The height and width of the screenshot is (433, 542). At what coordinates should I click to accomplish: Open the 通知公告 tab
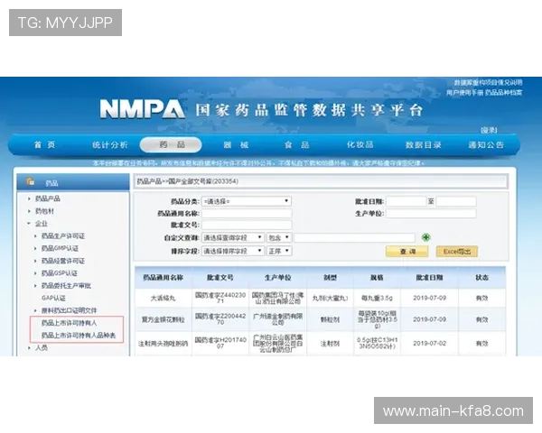click(x=486, y=144)
